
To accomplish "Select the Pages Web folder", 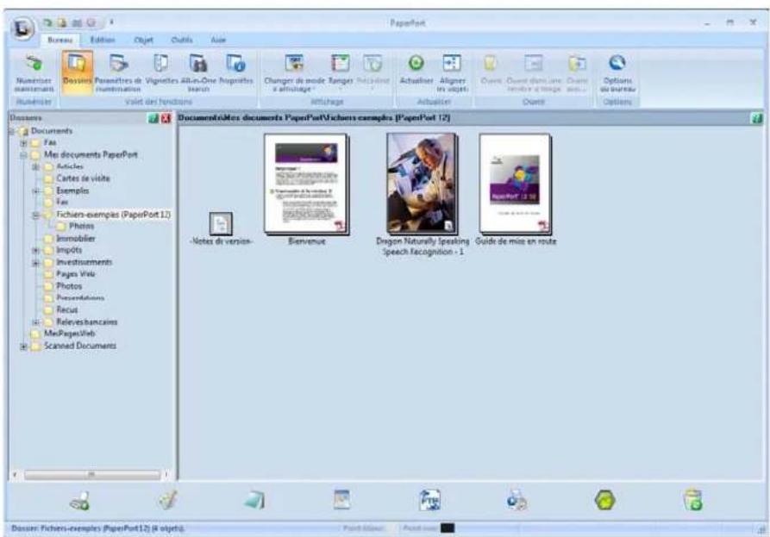I will tap(75, 274).
